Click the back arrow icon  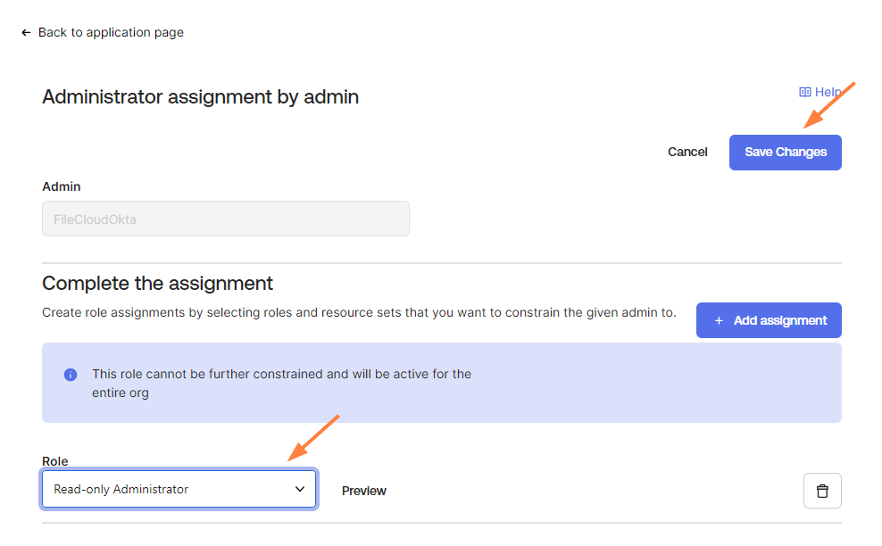(26, 32)
